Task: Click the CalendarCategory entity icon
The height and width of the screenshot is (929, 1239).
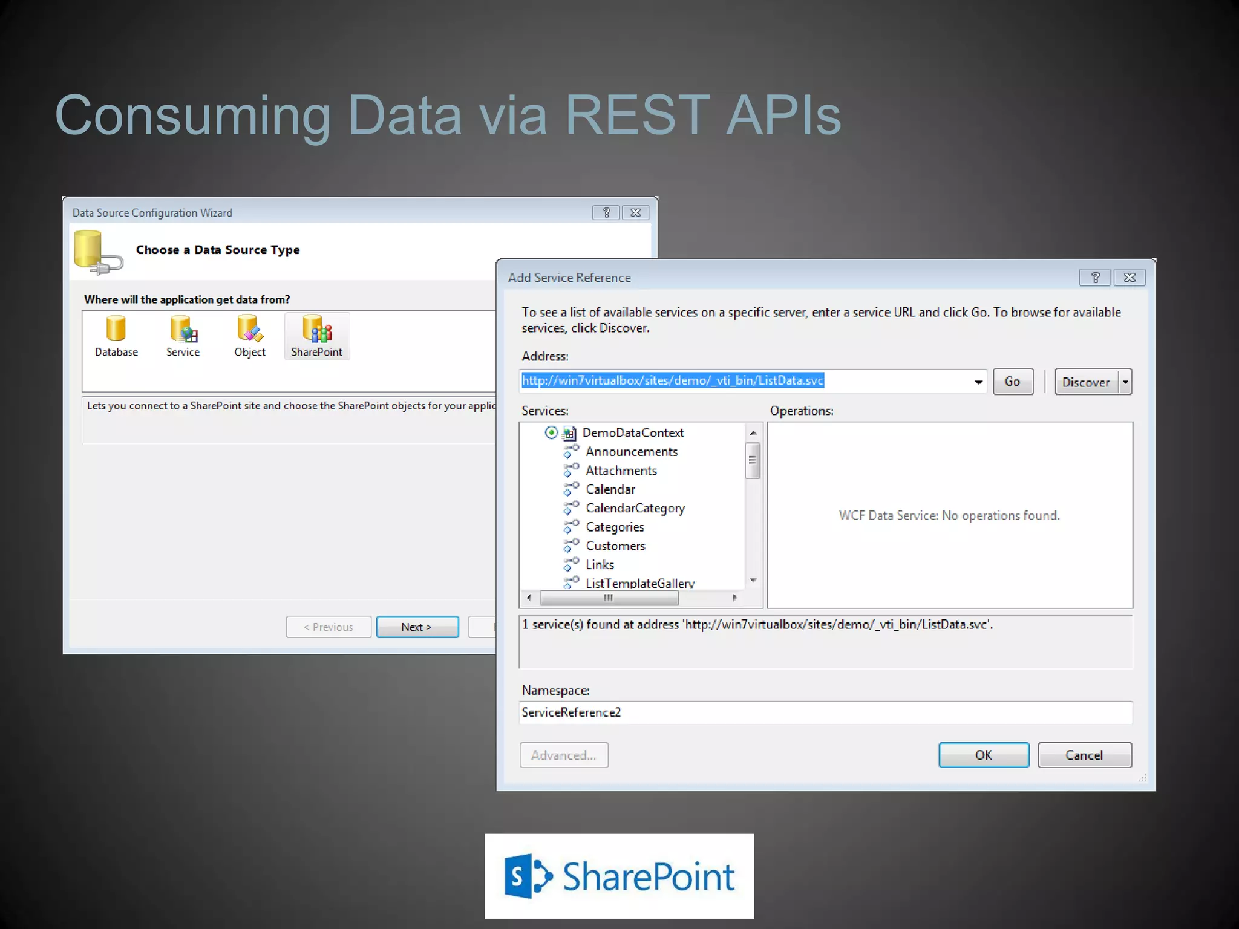Action: coord(571,508)
